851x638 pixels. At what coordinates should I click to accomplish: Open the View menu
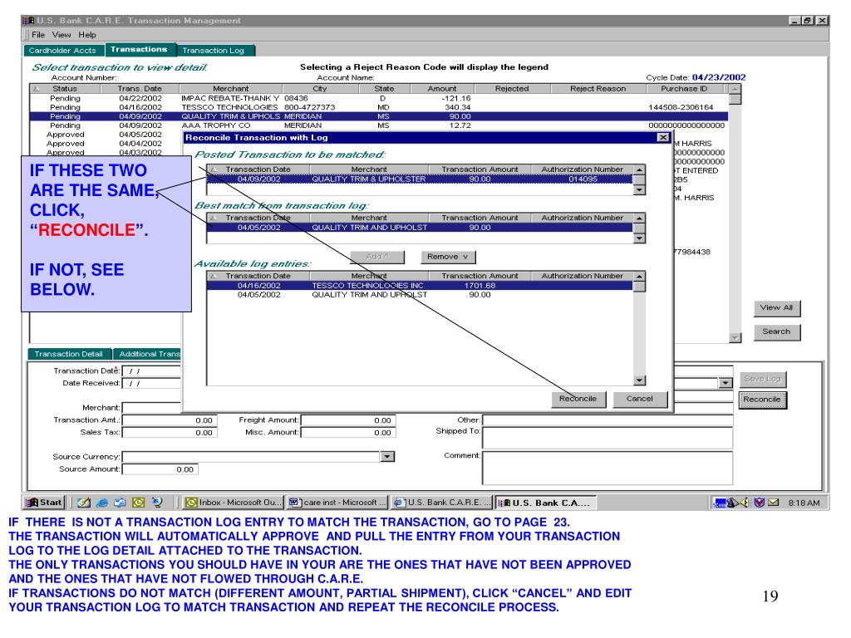coord(61,35)
